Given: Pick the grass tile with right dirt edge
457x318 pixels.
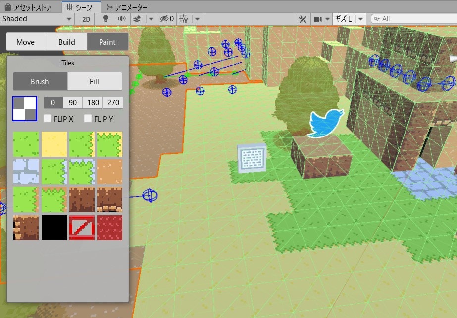Looking at the screenshot, I should pyautogui.click(x=26, y=200).
